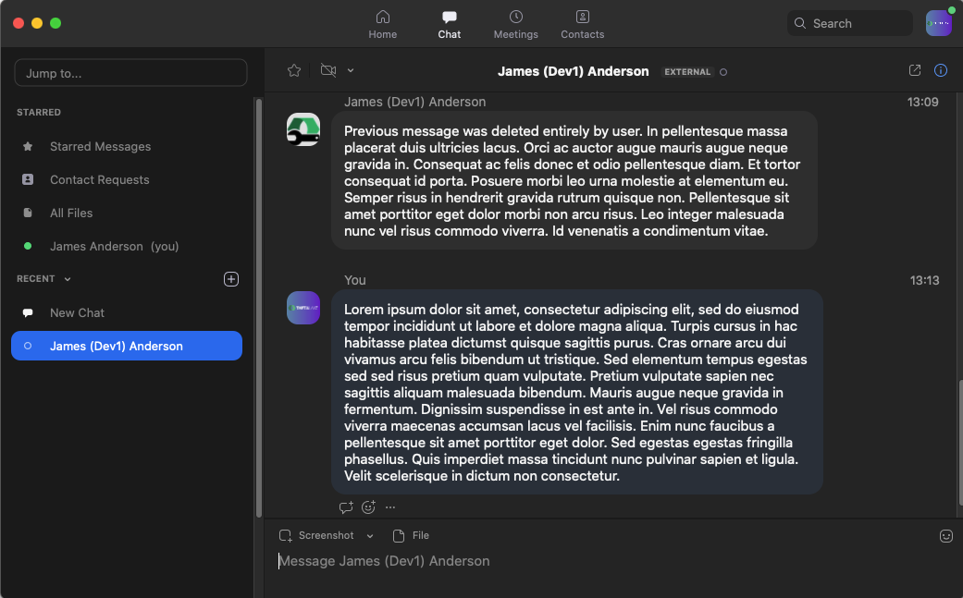963x598 pixels.
Task: Click the EXTERNAL badge
Action: [687, 72]
